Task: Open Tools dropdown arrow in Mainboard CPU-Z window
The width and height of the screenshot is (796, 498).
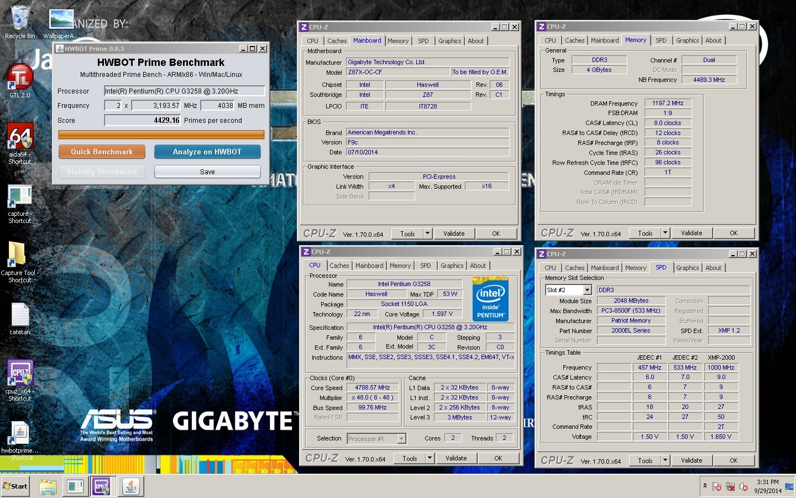Action: 427,234
